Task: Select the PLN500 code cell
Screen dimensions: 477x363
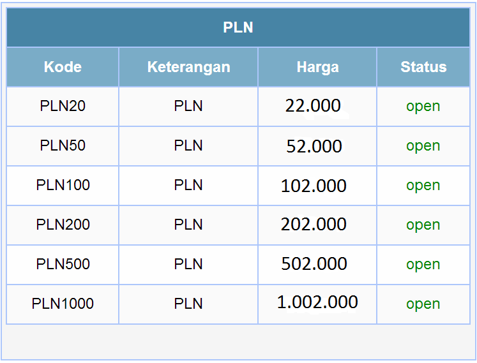Action: tap(63, 265)
